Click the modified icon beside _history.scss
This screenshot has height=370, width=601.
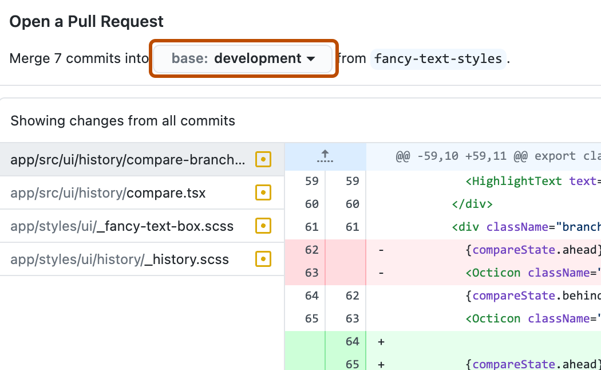click(263, 259)
